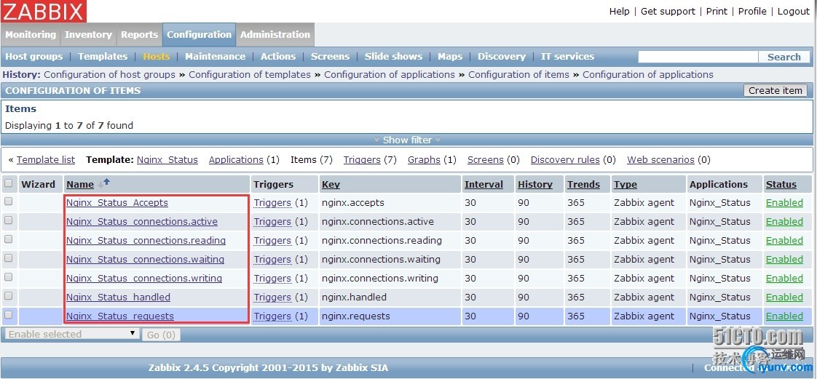Viewport: 817px width, 379px height.
Task: Open Triggers for nginx.accepts row
Action: click(x=272, y=202)
